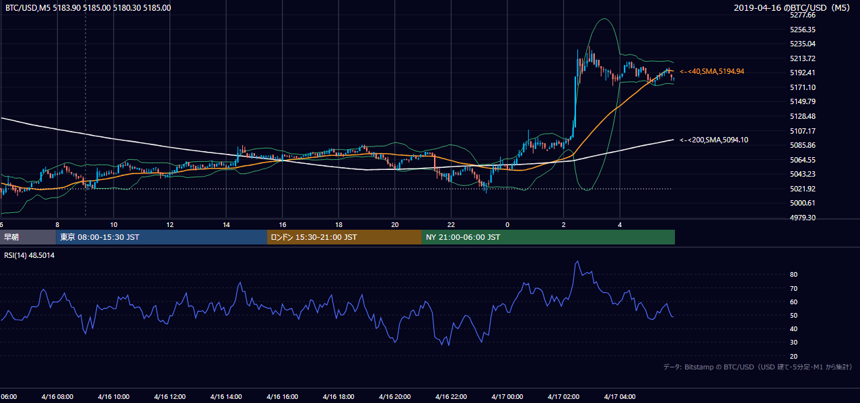Click the 4/16 22:00 time label
This screenshot has height=403, width=860.
pos(451,396)
